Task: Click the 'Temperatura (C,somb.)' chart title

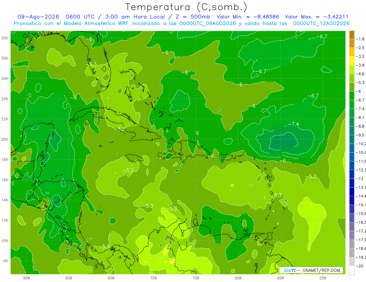Action: [186, 7]
